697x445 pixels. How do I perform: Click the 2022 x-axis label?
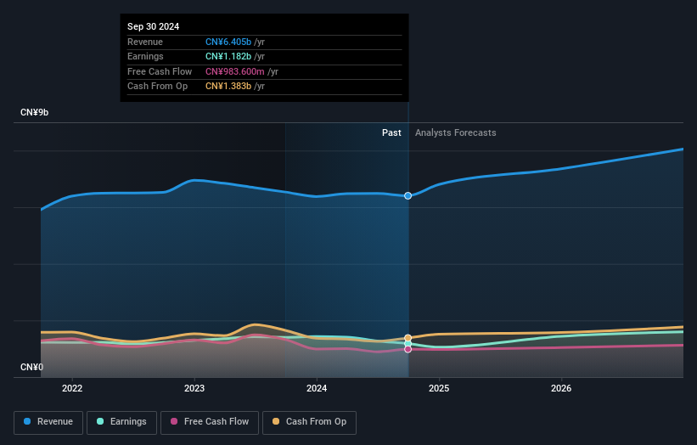tap(72, 388)
